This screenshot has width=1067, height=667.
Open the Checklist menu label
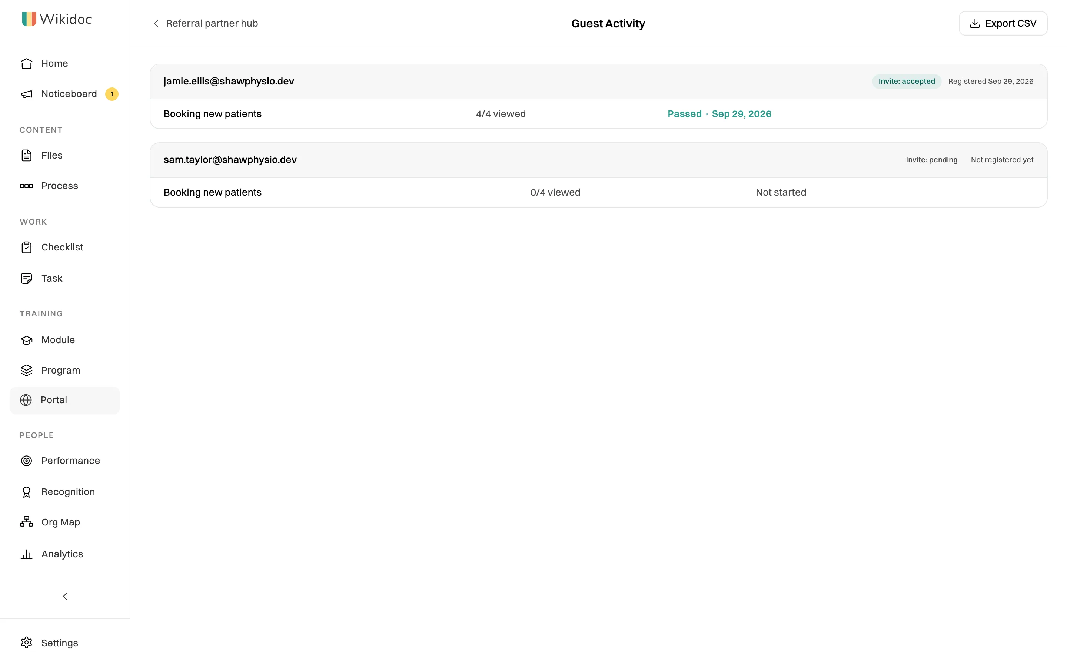pos(62,247)
